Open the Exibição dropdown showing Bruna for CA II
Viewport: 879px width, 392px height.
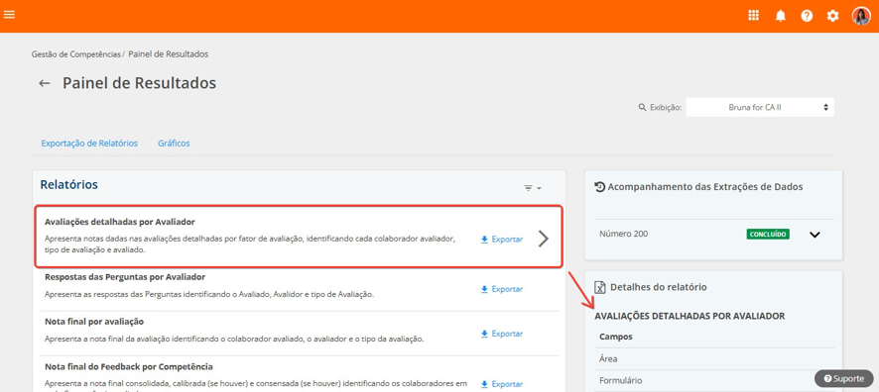pos(760,107)
